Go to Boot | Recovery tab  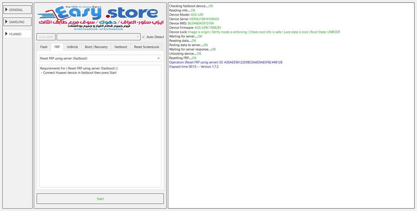point(96,47)
